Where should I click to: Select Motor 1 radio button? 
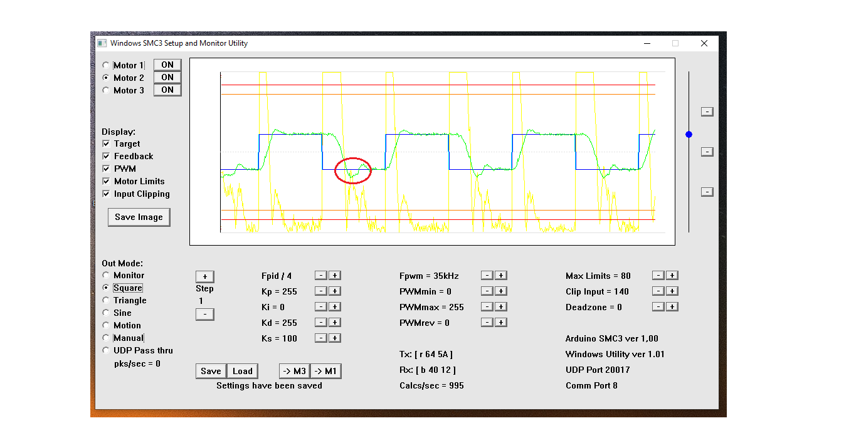click(105, 66)
